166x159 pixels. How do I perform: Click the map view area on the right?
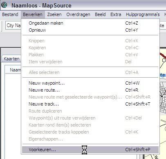pos(163,103)
